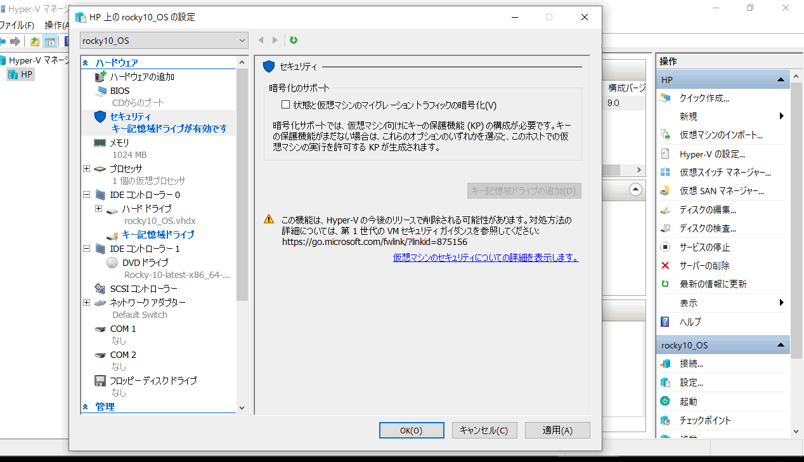
Task: Click 設定... in rocky10_OS actions
Action: pyautogui.click(x=691, y=383)
